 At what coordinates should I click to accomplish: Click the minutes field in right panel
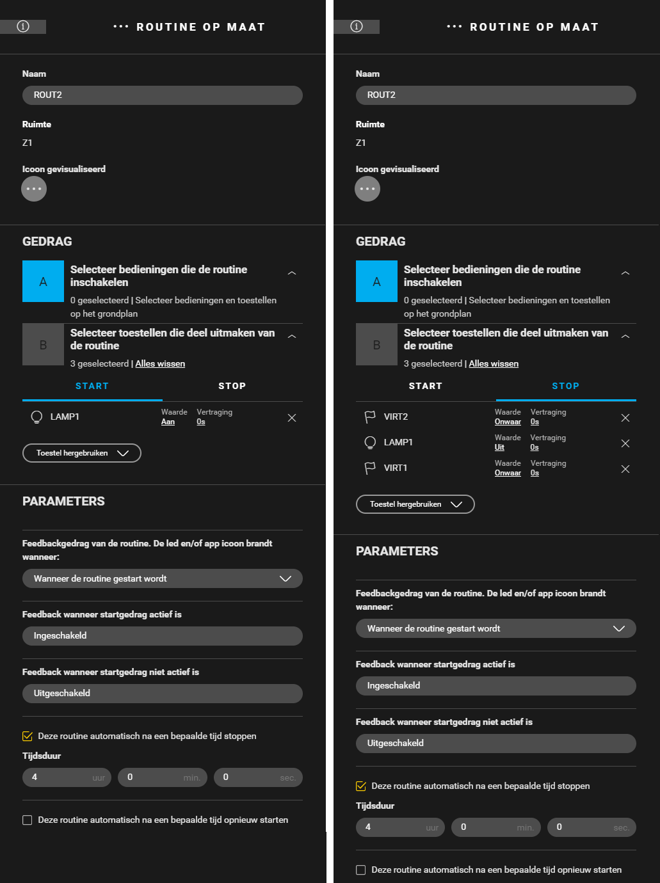(x=496, y=827)
